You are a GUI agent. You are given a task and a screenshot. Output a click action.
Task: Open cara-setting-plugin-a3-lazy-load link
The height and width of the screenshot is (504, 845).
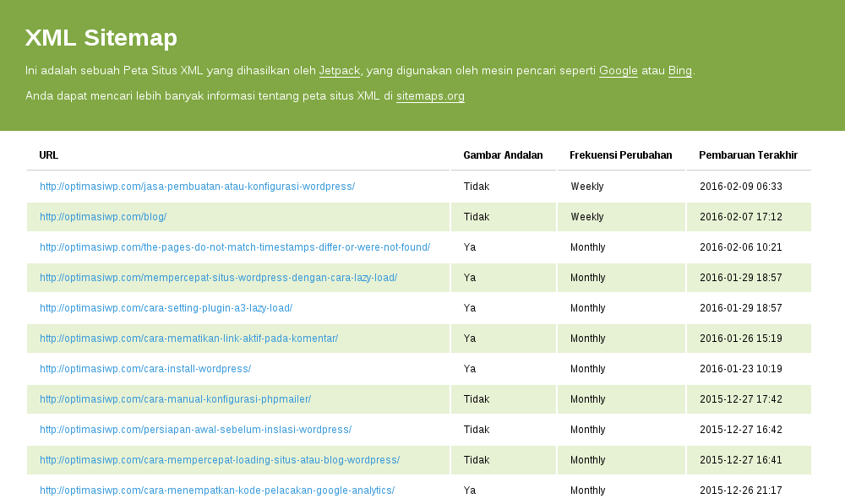click(166, 308)
